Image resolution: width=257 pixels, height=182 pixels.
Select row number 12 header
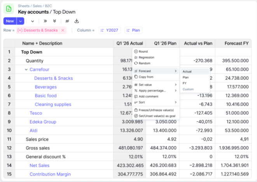click(x=9, y=148)
